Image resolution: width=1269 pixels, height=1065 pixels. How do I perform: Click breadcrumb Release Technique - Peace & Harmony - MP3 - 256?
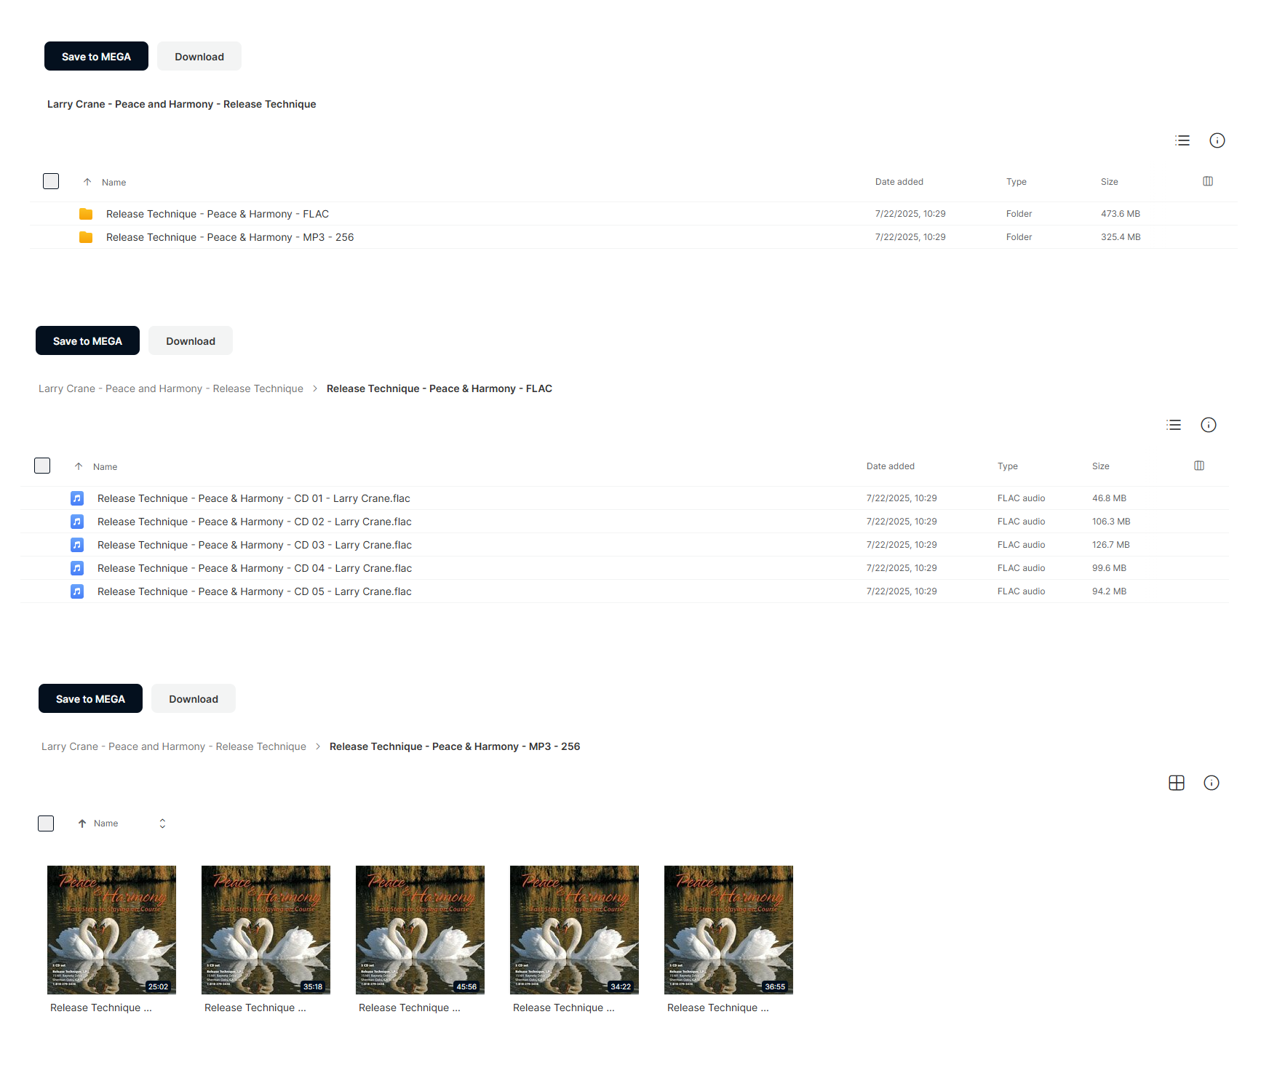[x=455, y=746]
